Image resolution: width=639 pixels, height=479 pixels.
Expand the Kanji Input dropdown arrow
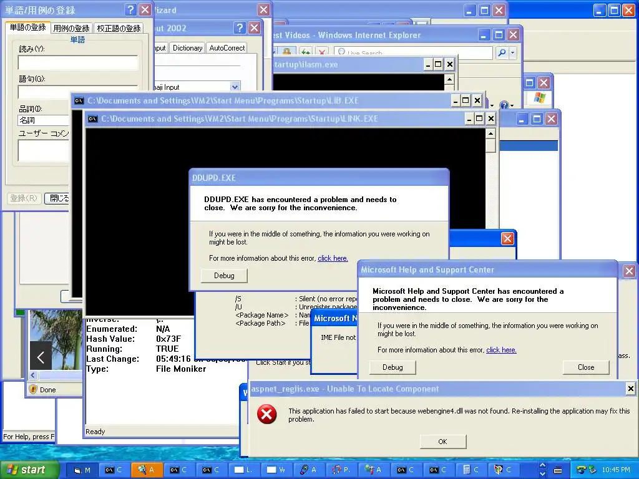click(x=235, y=87)
